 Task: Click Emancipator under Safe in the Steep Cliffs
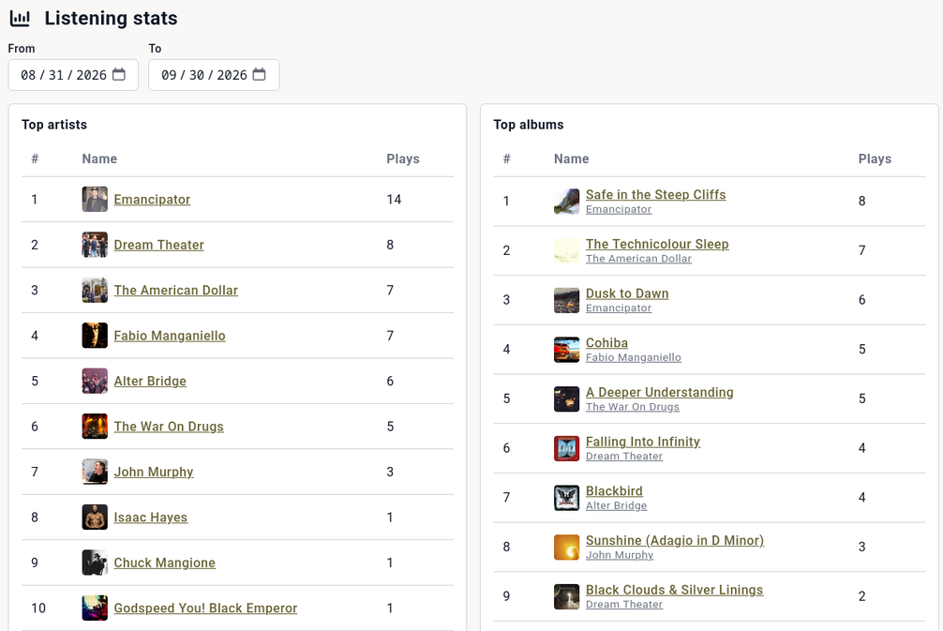619,209
